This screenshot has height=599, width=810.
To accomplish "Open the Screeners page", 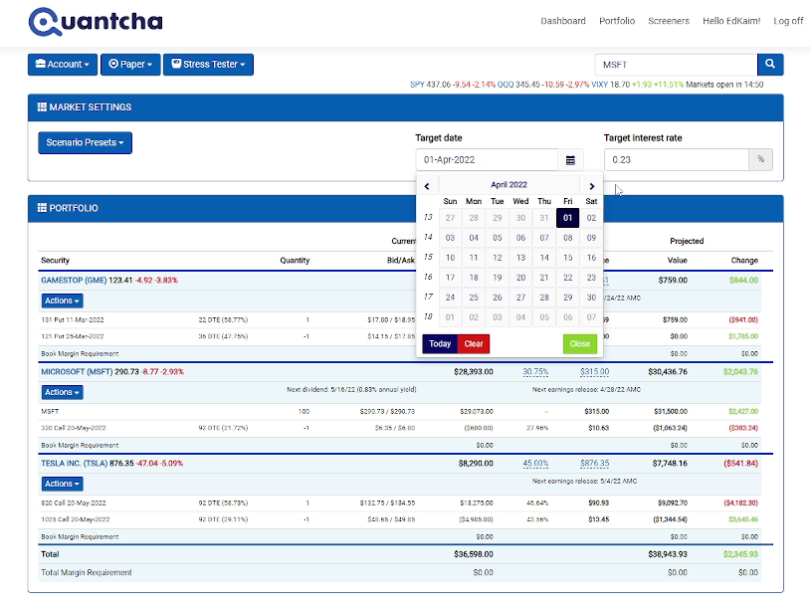I will tap(669, 21).
